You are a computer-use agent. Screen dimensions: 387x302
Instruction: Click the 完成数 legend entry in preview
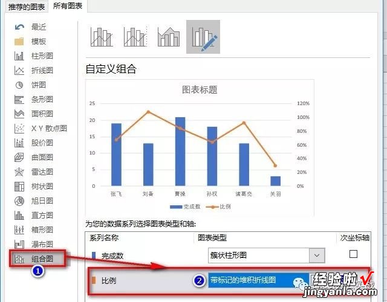[x=185, y=207]
